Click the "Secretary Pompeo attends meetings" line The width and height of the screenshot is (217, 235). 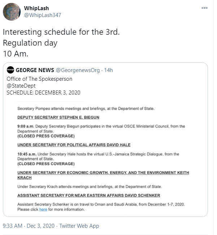(x=86, y=108)
